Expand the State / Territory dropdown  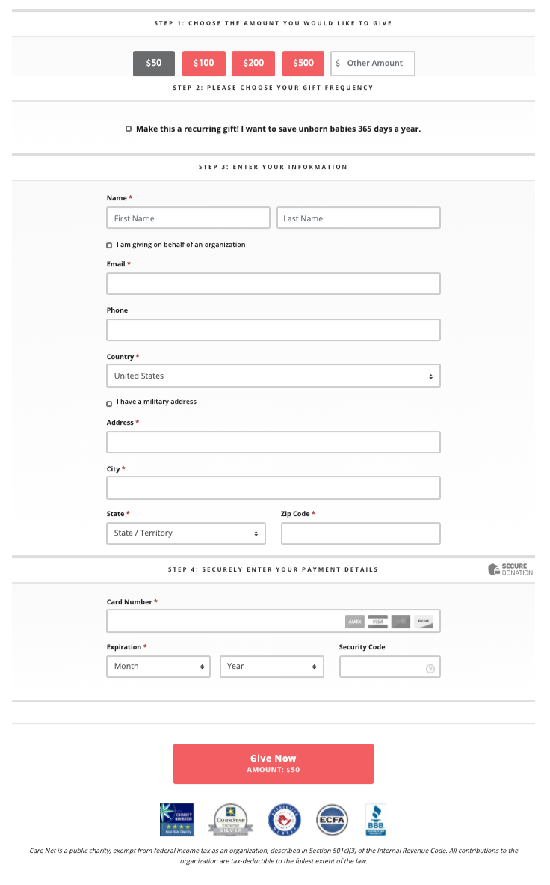(186, 533)
